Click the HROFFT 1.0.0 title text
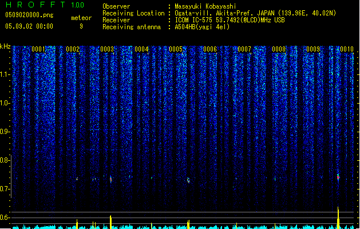Image resolution: width=360 pixels, height=229 pixels. click(45, 5)
